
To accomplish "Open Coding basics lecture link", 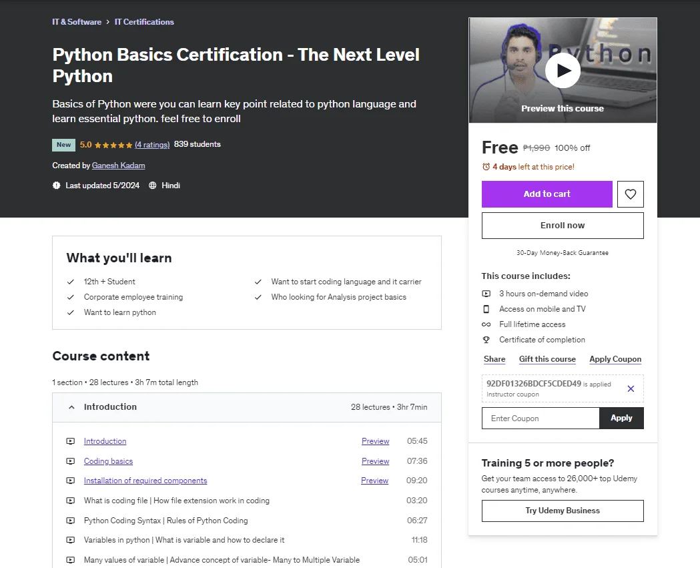I will [x=109, y=461].
